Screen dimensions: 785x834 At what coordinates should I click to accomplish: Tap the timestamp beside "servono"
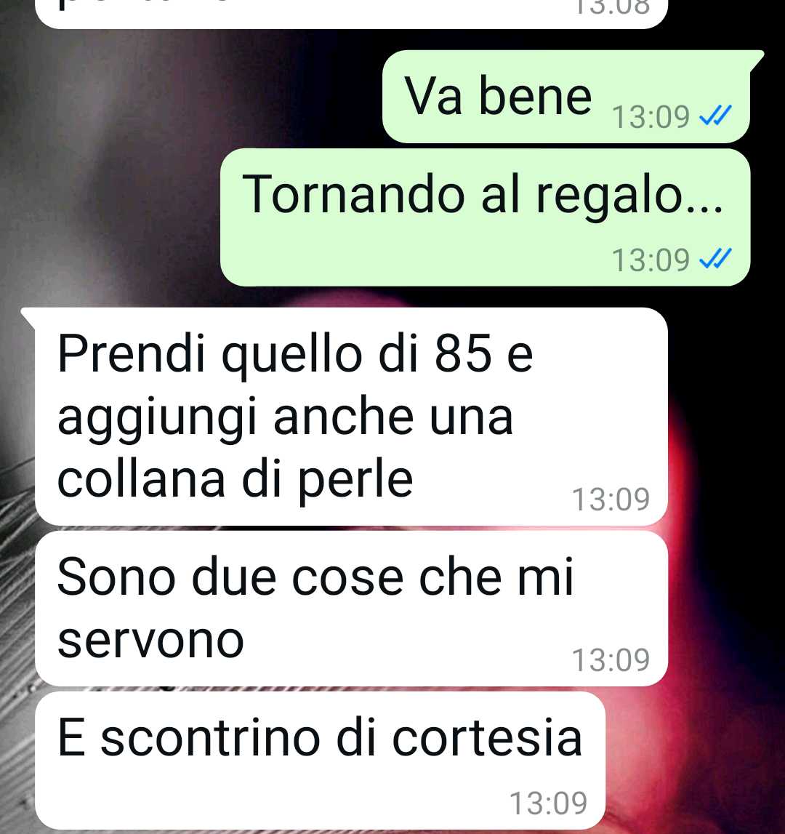point(611,660)
